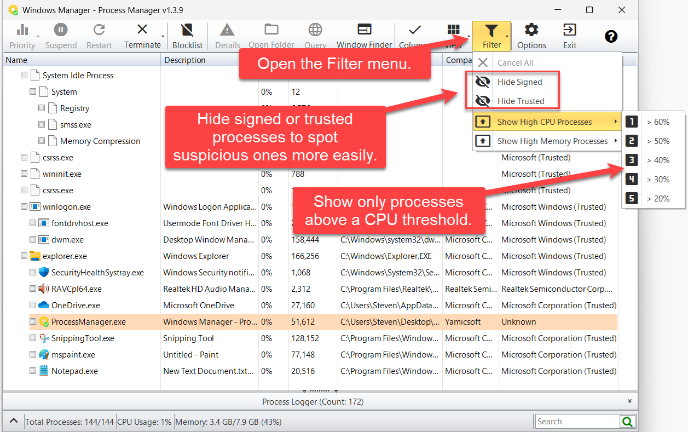The height and width of the screenshot is (432, 688).
Task: Click the Restart toolbar icon
Action: coord(99,30)
